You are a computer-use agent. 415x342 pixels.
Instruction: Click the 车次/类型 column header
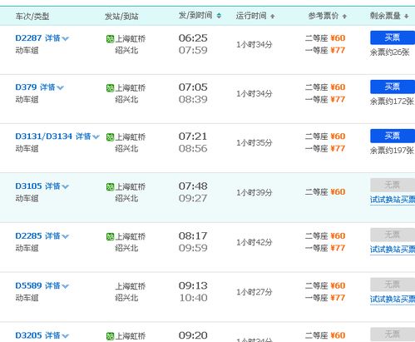(32, 17)
